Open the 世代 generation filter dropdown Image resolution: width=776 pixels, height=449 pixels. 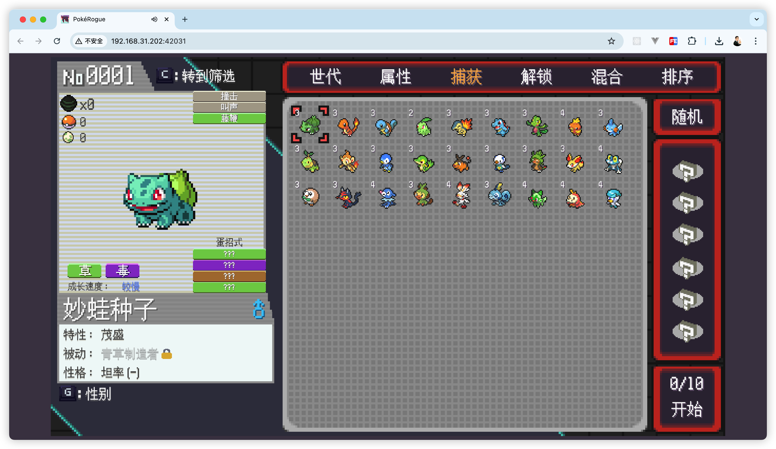[x=325, y=77]
